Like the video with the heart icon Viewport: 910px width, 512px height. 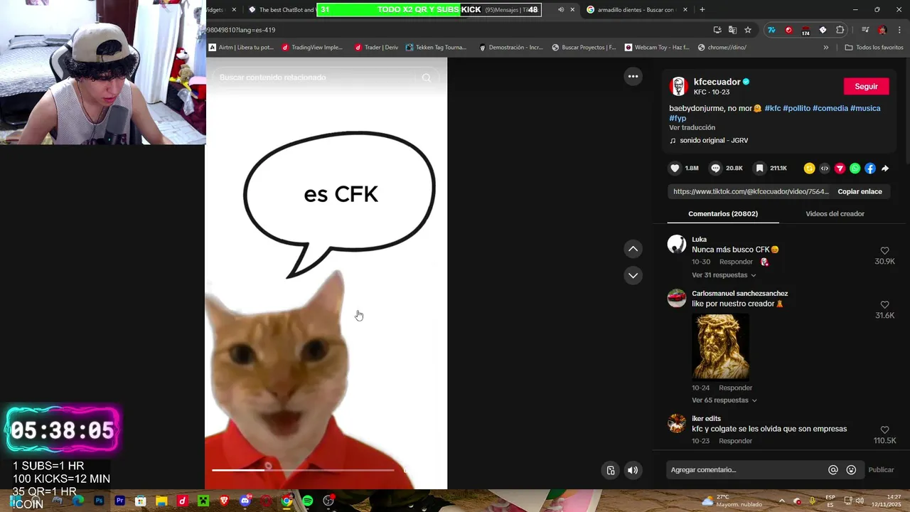675,169
